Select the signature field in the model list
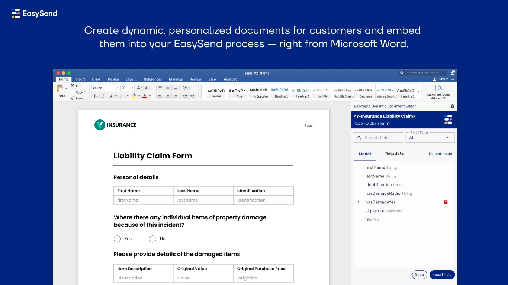The width and height of the screenshot is (508, 285). point(383,211)
